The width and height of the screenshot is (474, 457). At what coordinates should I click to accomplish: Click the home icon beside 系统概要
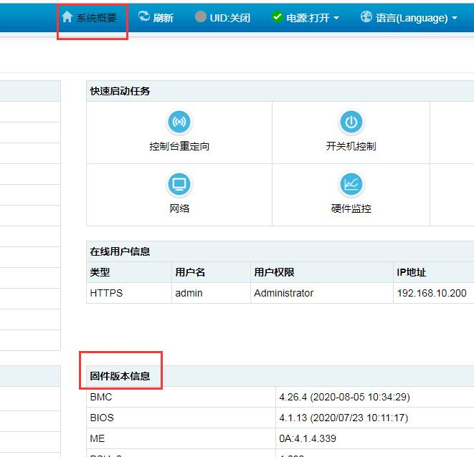click(x=67, y=16)
